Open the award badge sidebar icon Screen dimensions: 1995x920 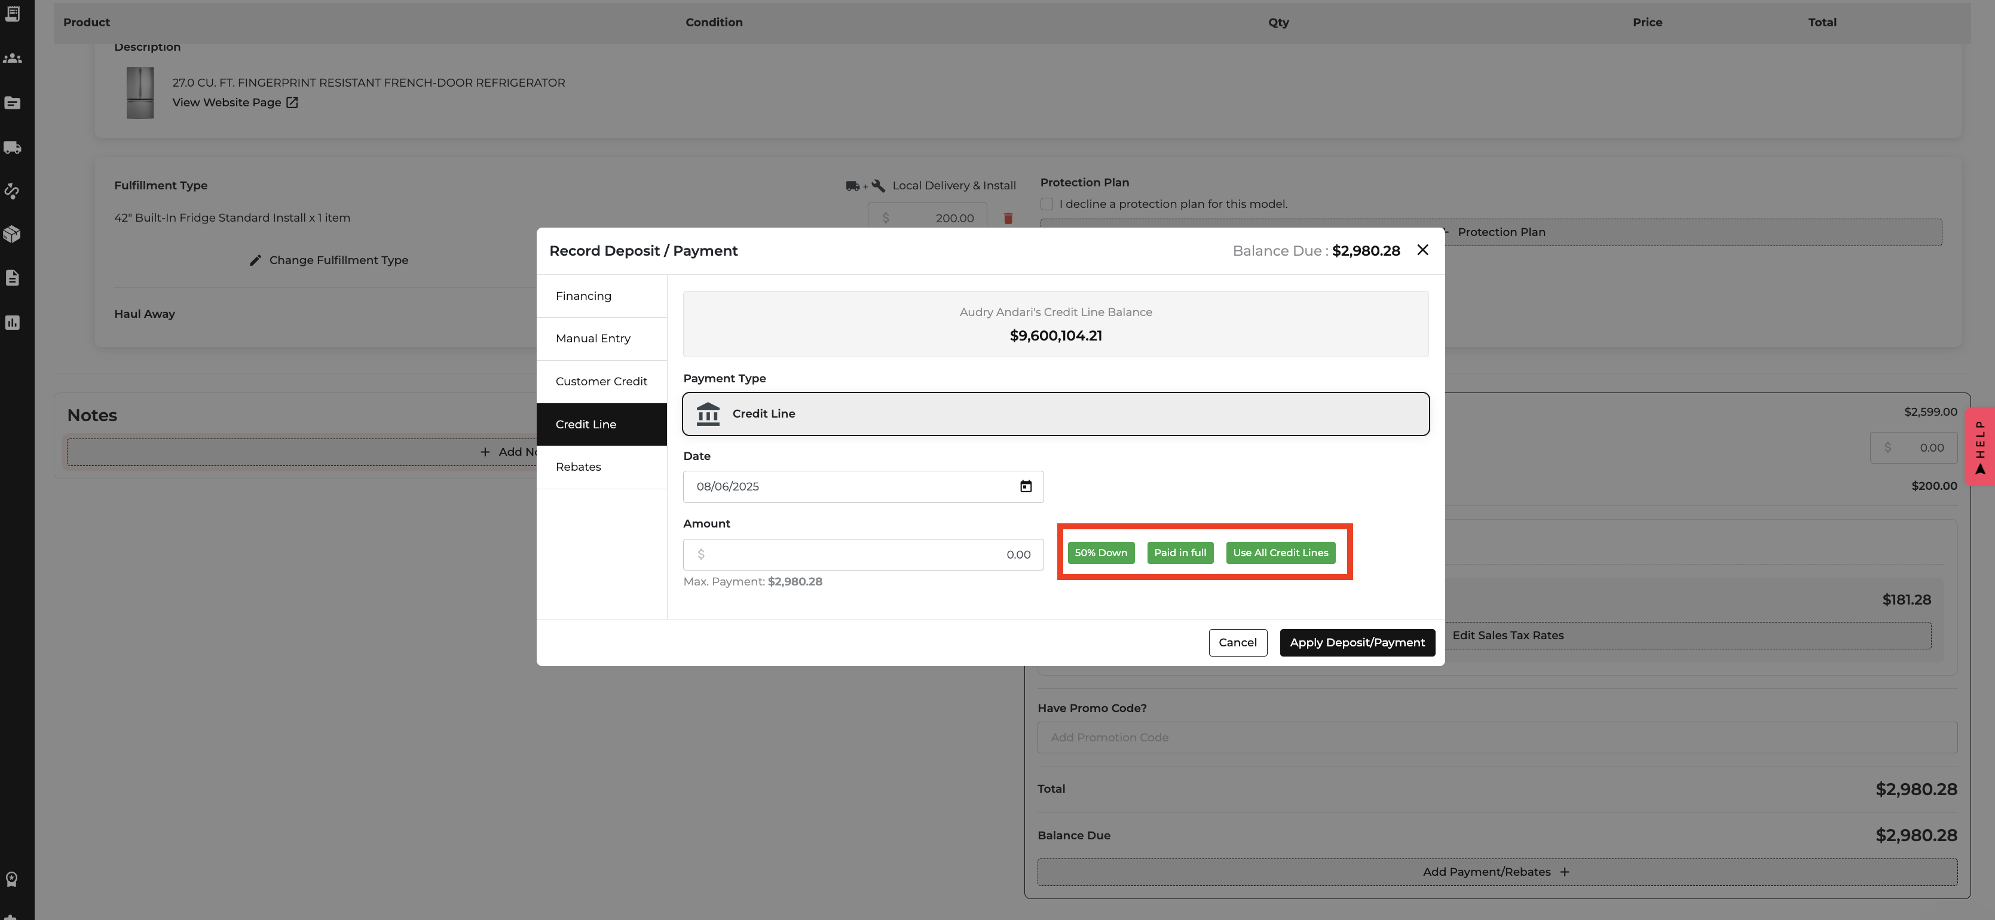(x=13, y=879)
